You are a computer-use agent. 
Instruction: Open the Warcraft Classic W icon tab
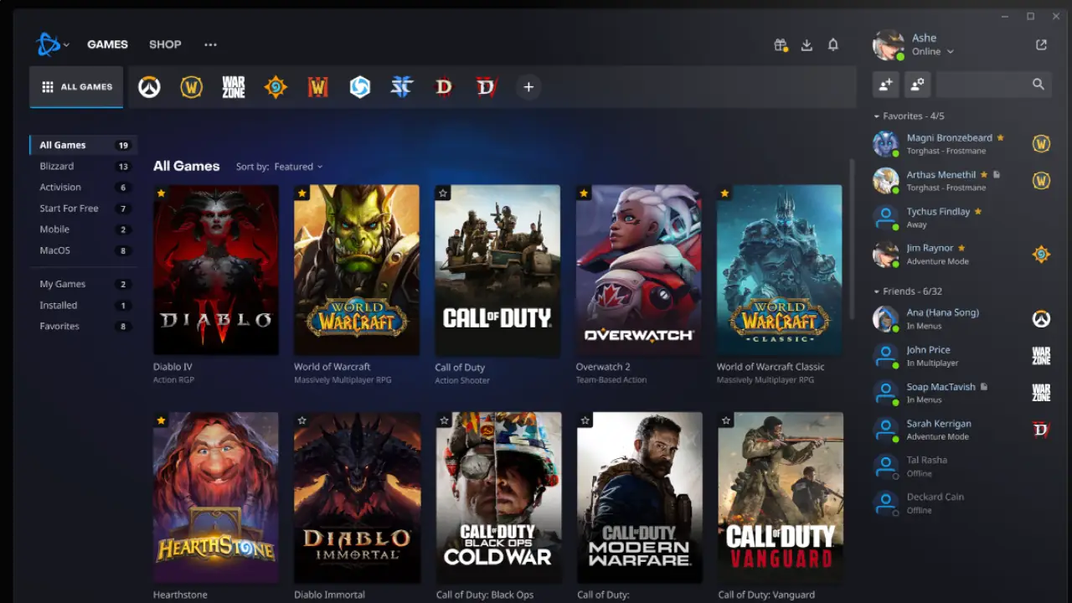(317, 87)
